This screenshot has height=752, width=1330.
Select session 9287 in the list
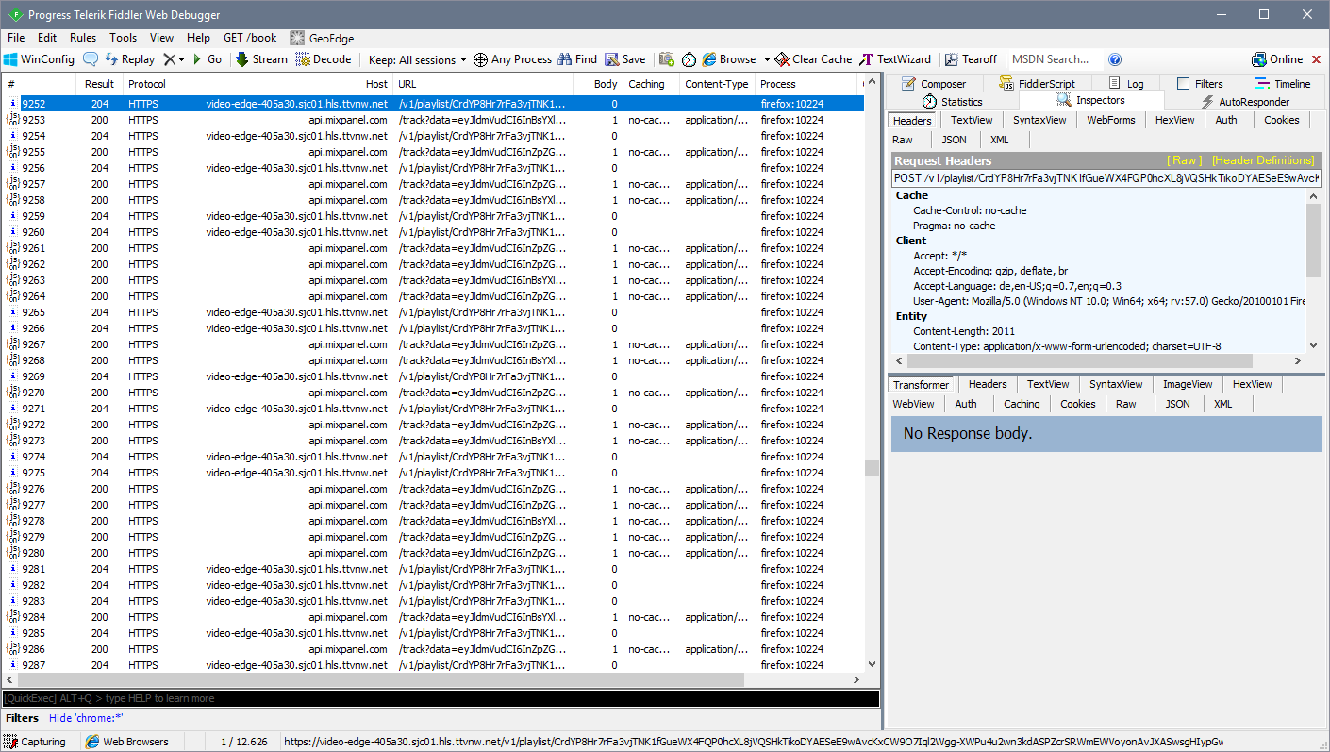click(x=433, y=665)
